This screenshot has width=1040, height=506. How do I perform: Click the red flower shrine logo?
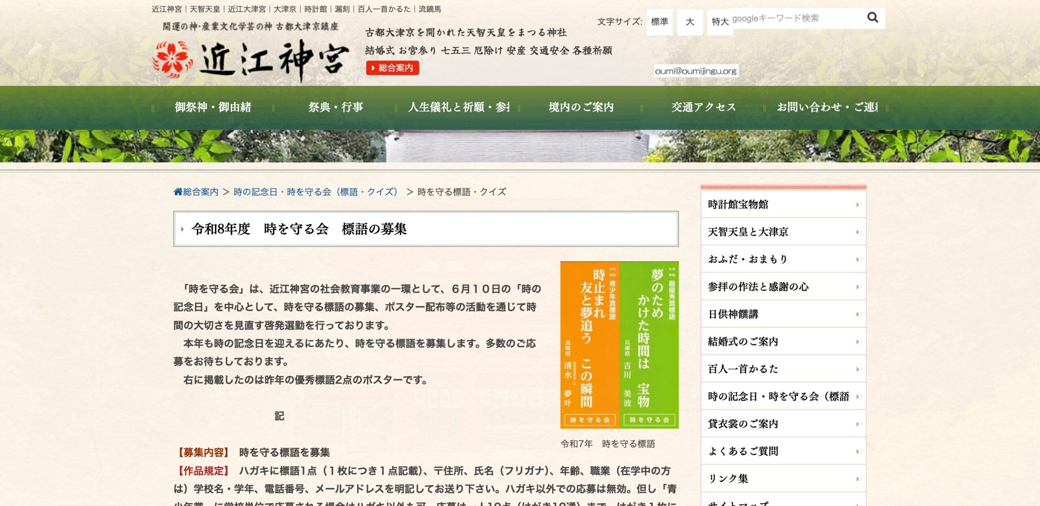172,59
